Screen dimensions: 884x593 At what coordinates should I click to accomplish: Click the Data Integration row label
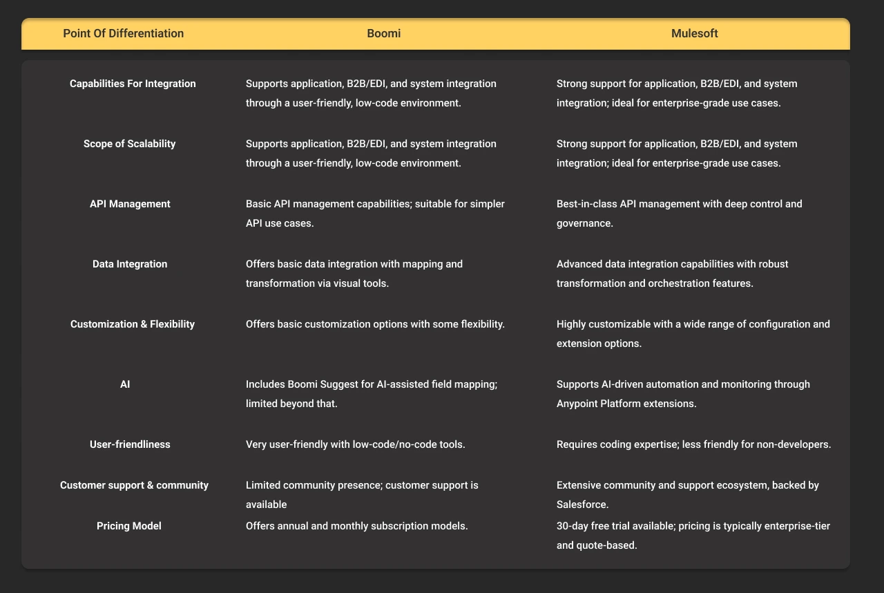130,264
